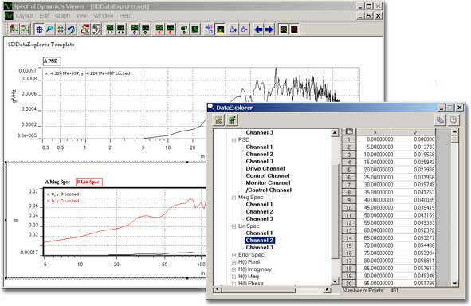Click the tree view vertical scrollbar thumb
Image resolution: width=471 pixels, height=306 pixels.
point(335,211)
